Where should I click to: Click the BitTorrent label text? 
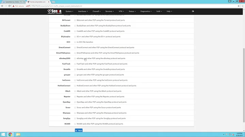point(66,20)
